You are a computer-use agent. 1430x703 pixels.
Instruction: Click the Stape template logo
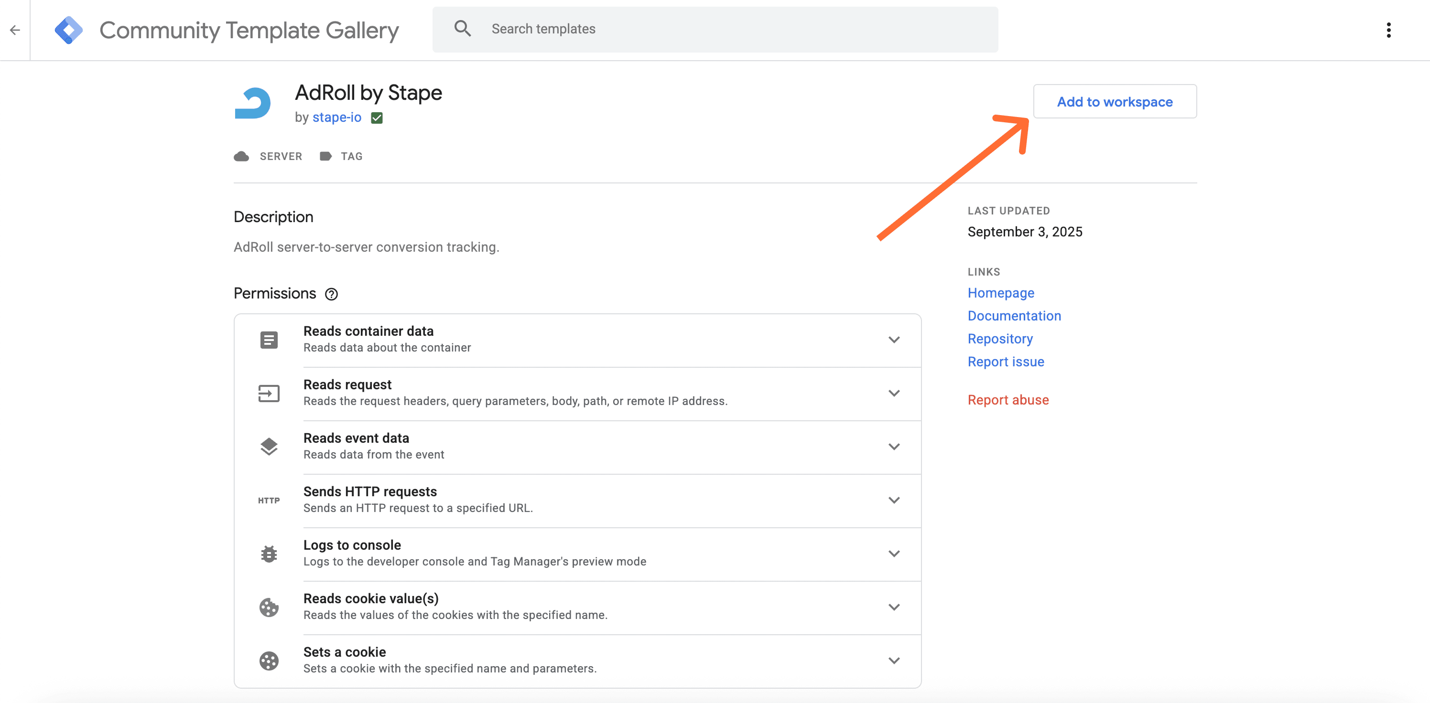pos(252,103)
